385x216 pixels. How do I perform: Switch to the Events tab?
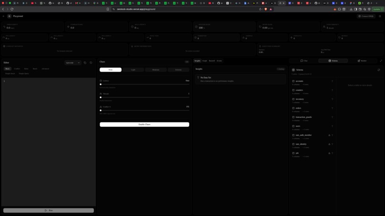click(219, 61)
